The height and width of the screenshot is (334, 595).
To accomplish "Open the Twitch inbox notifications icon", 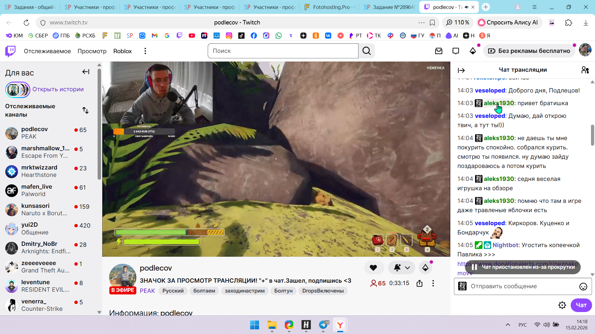I will click(x=439, y=51).
